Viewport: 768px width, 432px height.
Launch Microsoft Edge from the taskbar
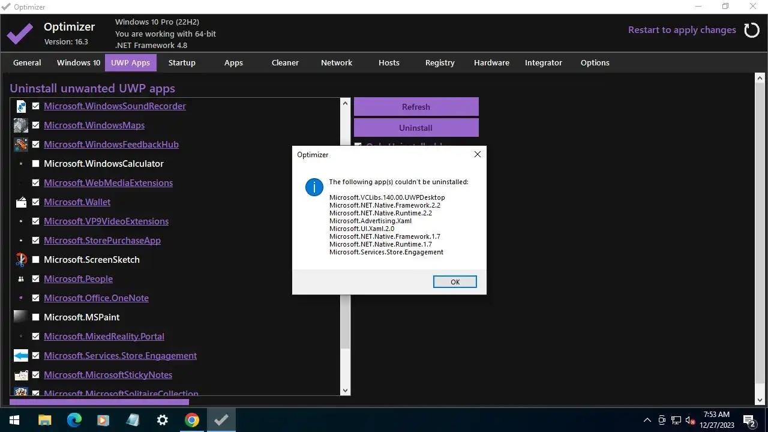(74, 420)
